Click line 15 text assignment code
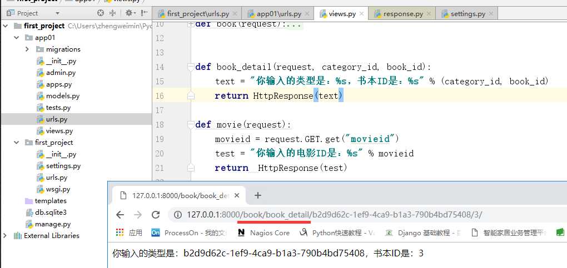The height and width of the screenshot is (268, 567). click(x=382, y=81)
